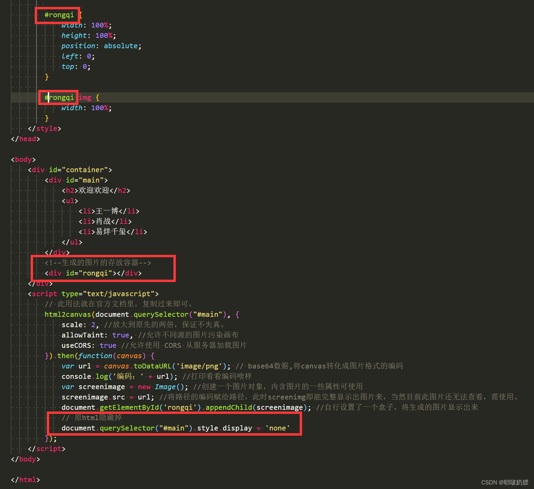Click the list item 肖战 line
The height and width of the screenshot is (489, 534).
point(105,221)
